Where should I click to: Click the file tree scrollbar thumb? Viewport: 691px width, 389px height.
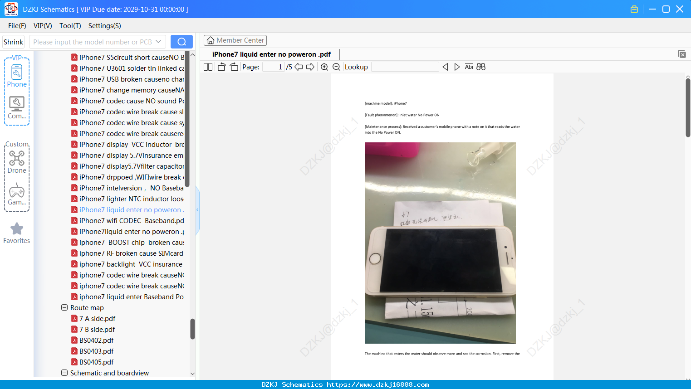click(x=192, y=329)
